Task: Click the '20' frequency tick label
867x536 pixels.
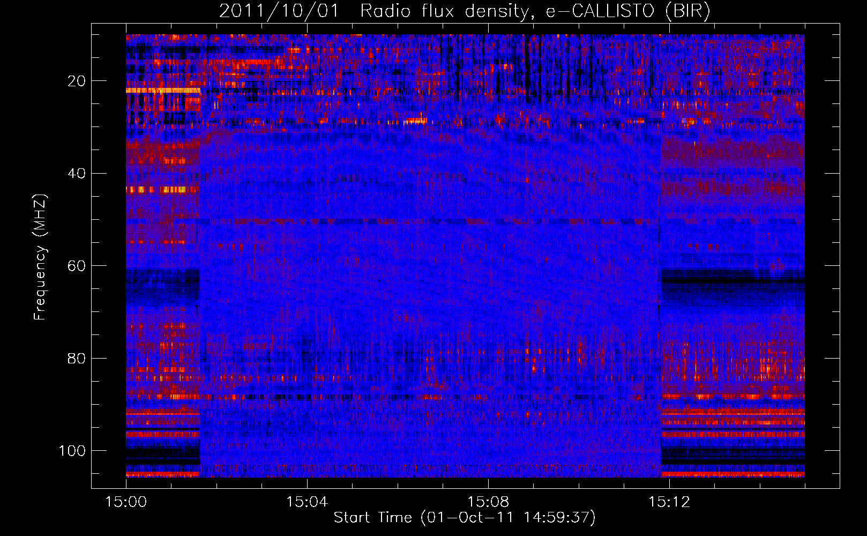Action: pyautogui.click(x=77, y=81)
